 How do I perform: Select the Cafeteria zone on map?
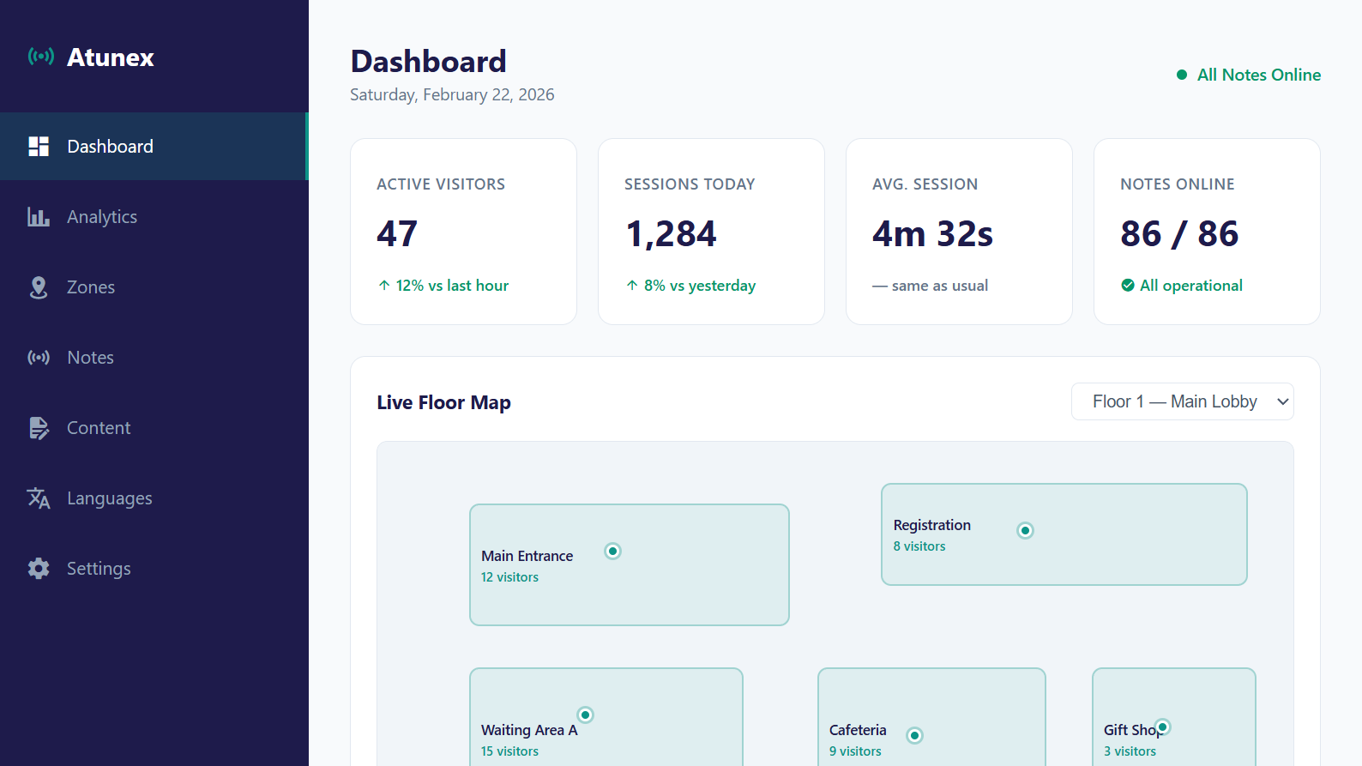(931, 716)
